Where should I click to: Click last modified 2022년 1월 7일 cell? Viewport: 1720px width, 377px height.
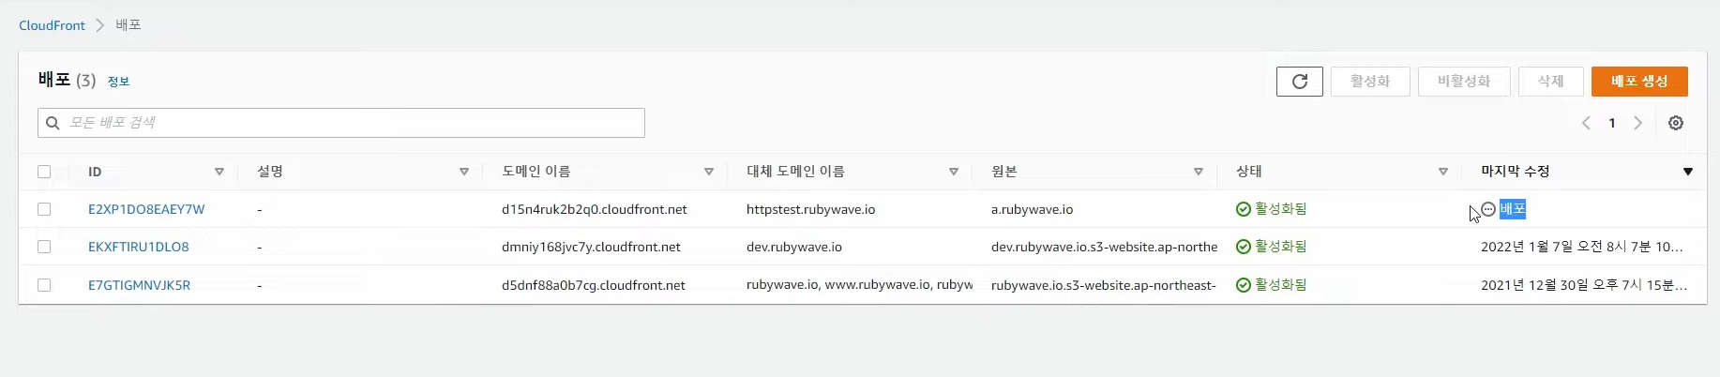[1582, 247]
